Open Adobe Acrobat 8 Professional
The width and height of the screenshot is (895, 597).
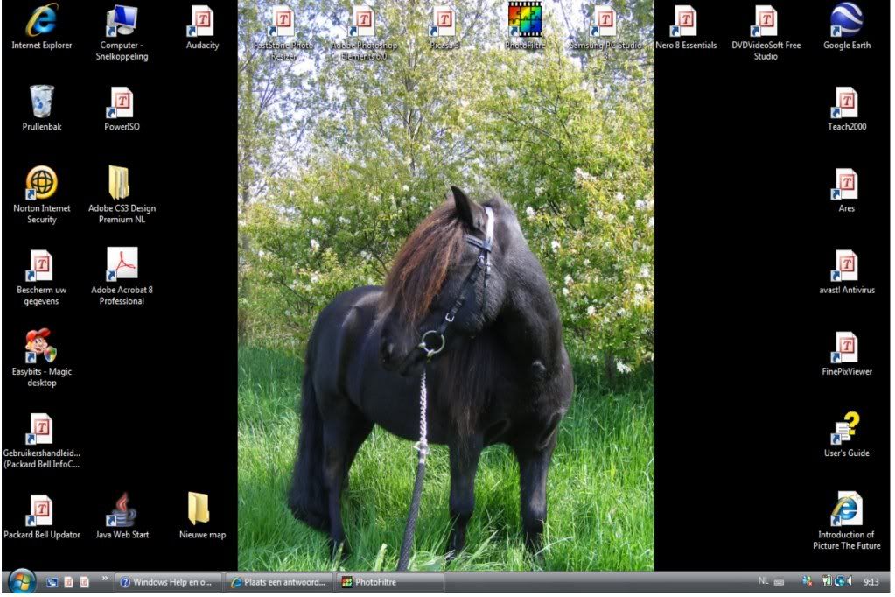(x=122, y=264)
